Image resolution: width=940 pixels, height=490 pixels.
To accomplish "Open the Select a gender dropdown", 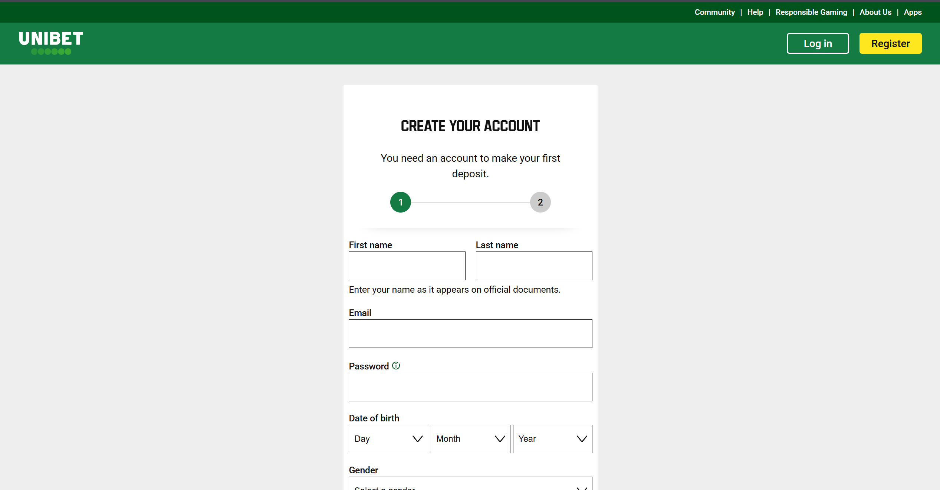I will click(x=470, y=487).
